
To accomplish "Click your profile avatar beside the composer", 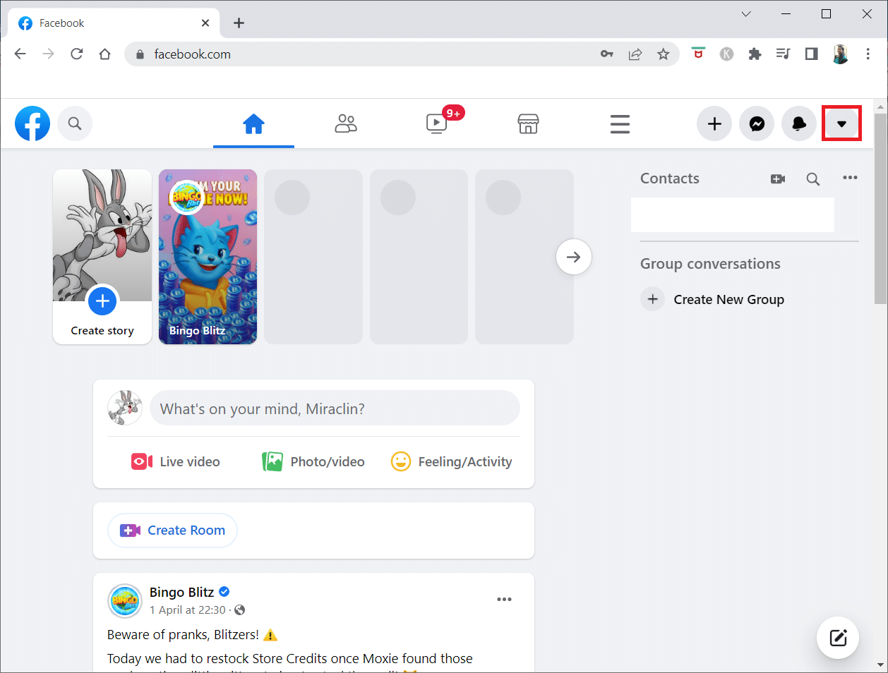I will click(125, 408).
